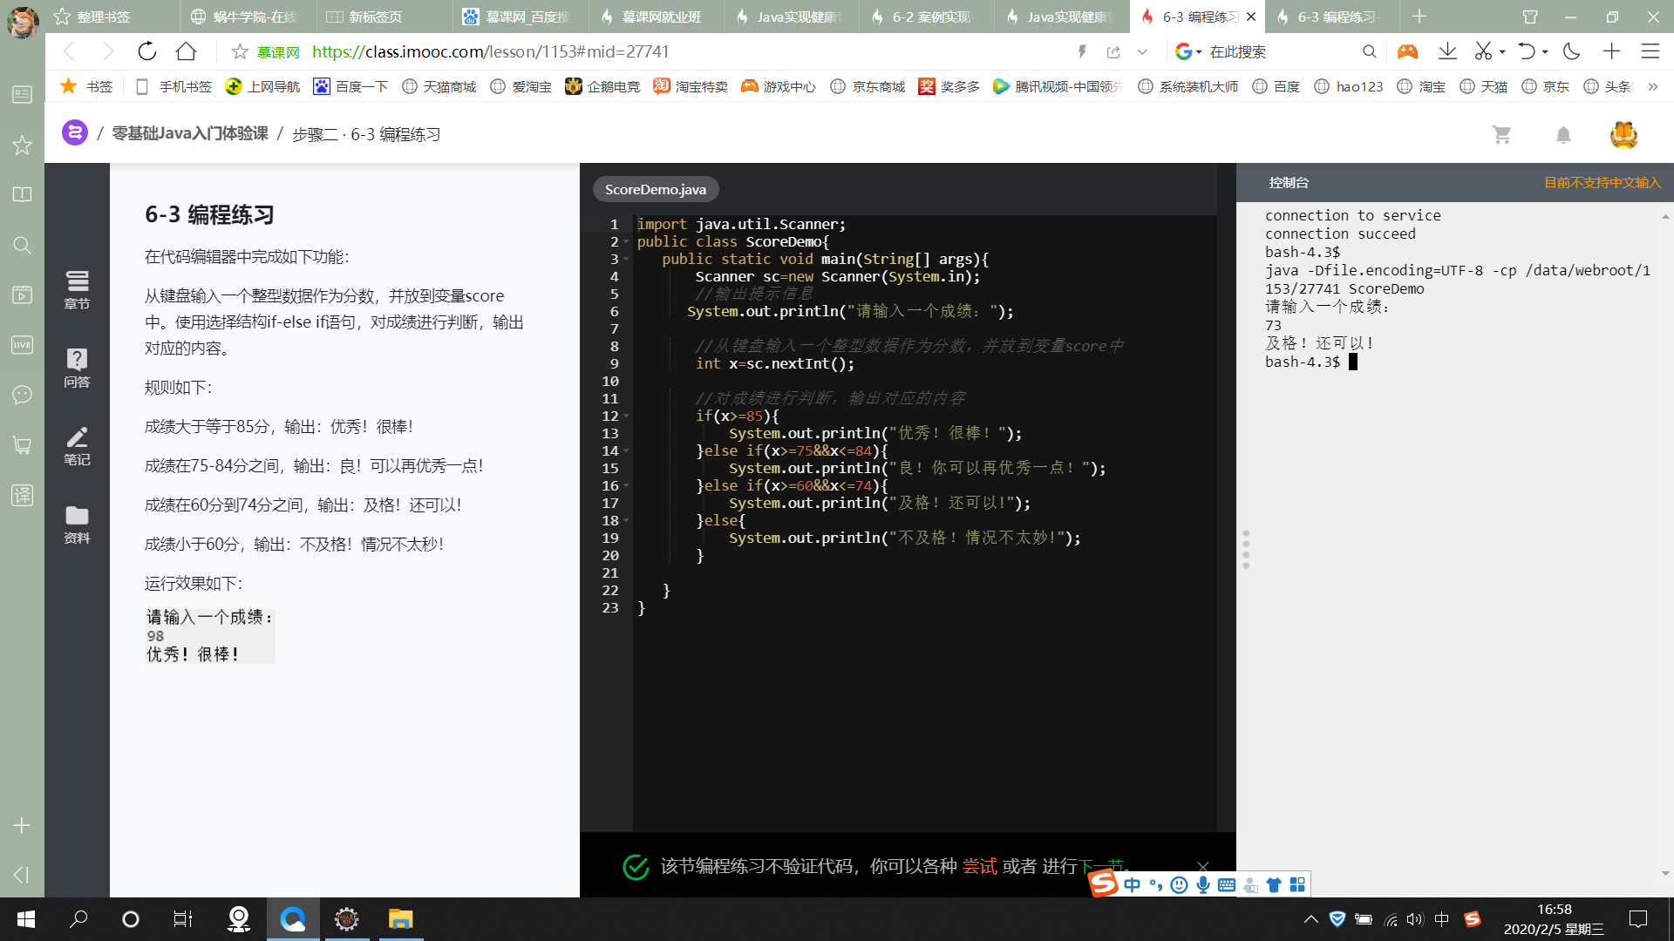
Task: Open sidebar shopping cart icon
Action: pyautogui.click(x=22, y=445)
